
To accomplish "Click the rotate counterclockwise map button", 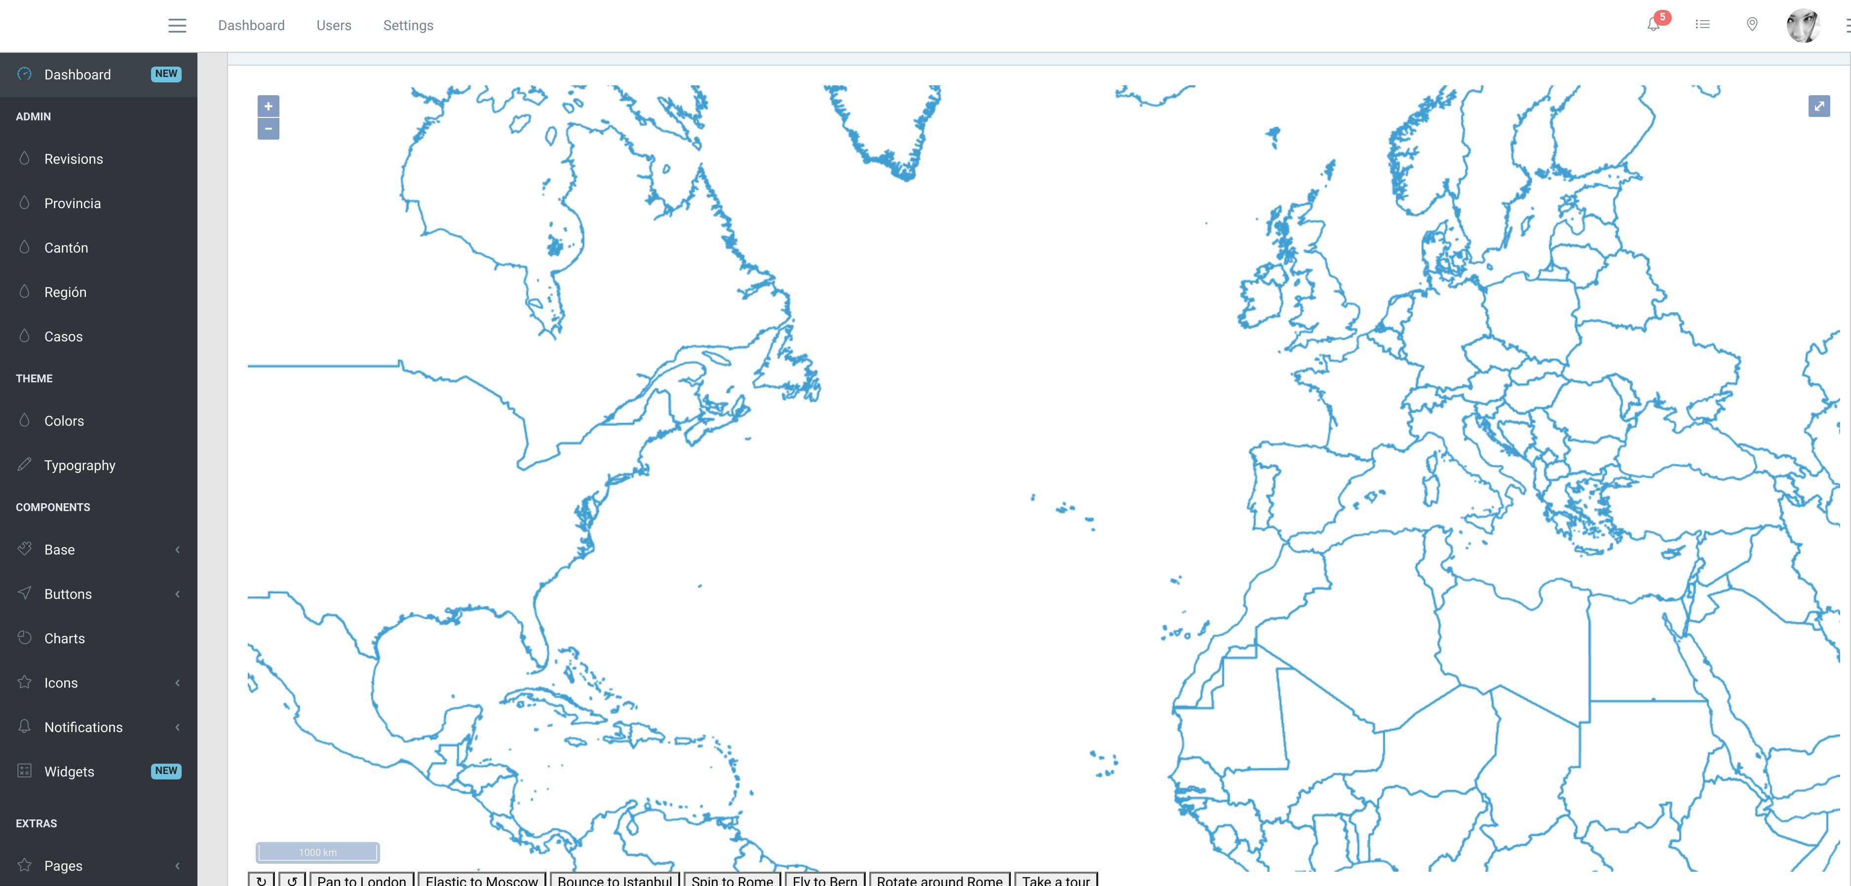I will point(292,880).
